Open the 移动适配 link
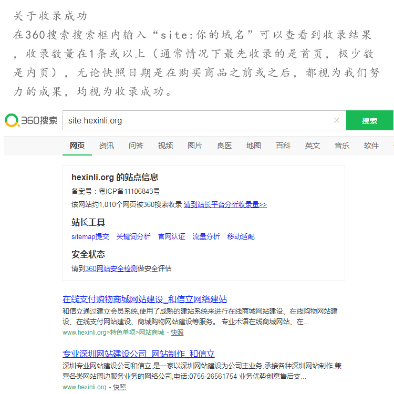394x394 pixels. (x=241, y=236)
